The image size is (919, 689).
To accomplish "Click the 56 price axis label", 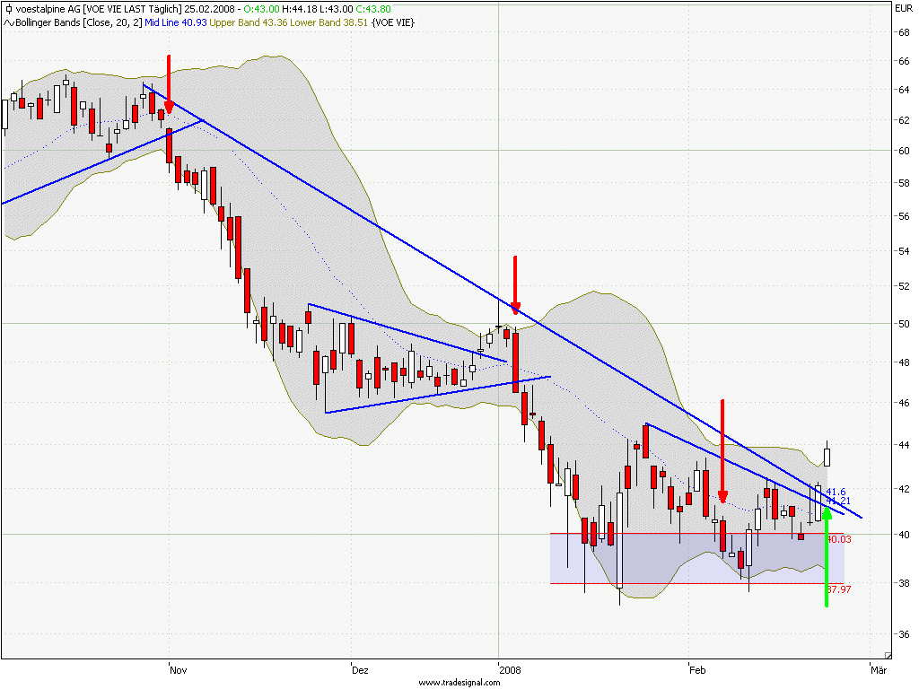I will (904, 216).
